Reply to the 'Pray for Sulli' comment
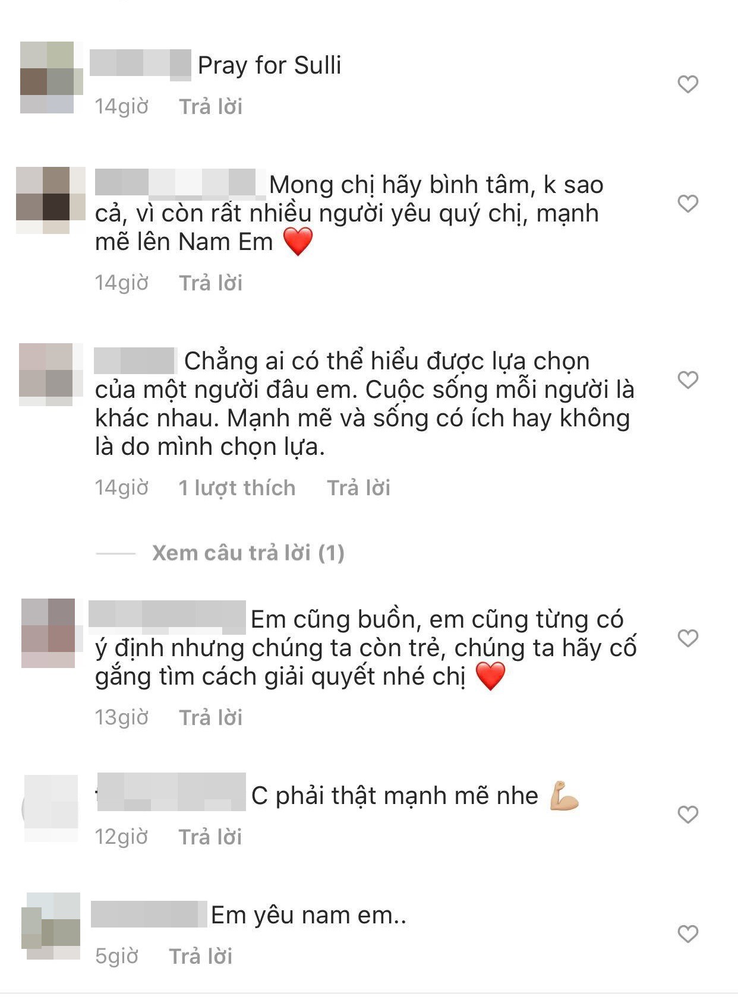 coord(211,106)
